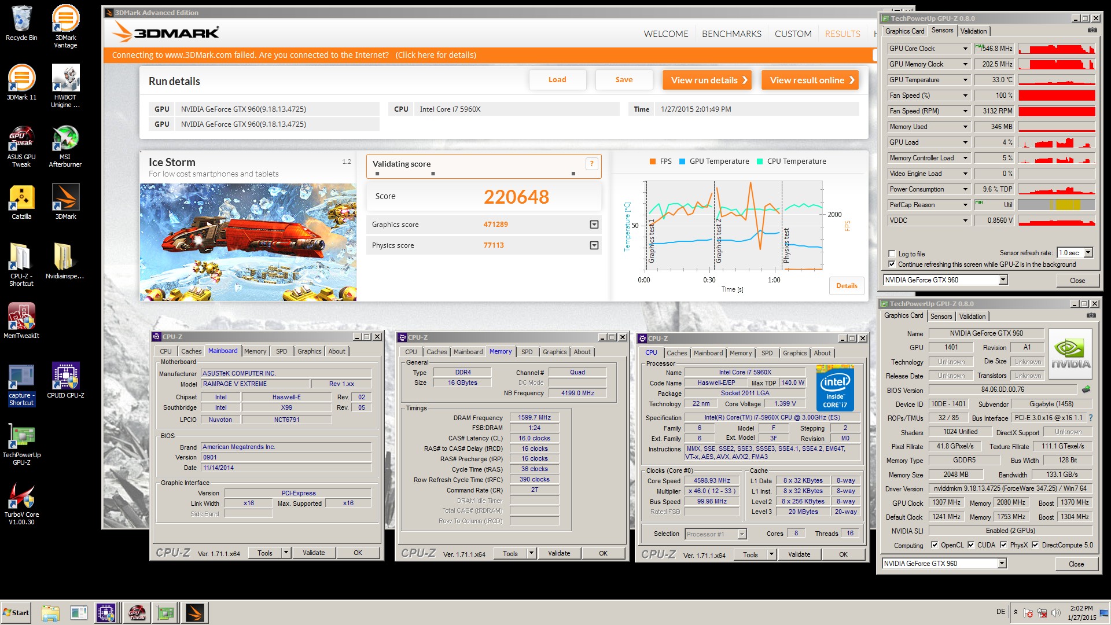The width and height of the screenshot is (1111, 625).
Task: Open capture Shortcut desktop icon
Action: point(21,384)
